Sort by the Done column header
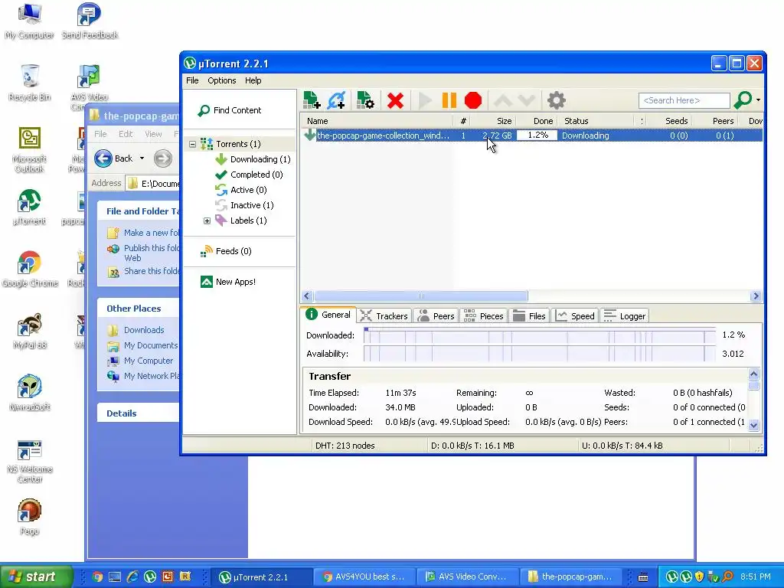Viewport: 784px width, 588px height. click(537, 121)
